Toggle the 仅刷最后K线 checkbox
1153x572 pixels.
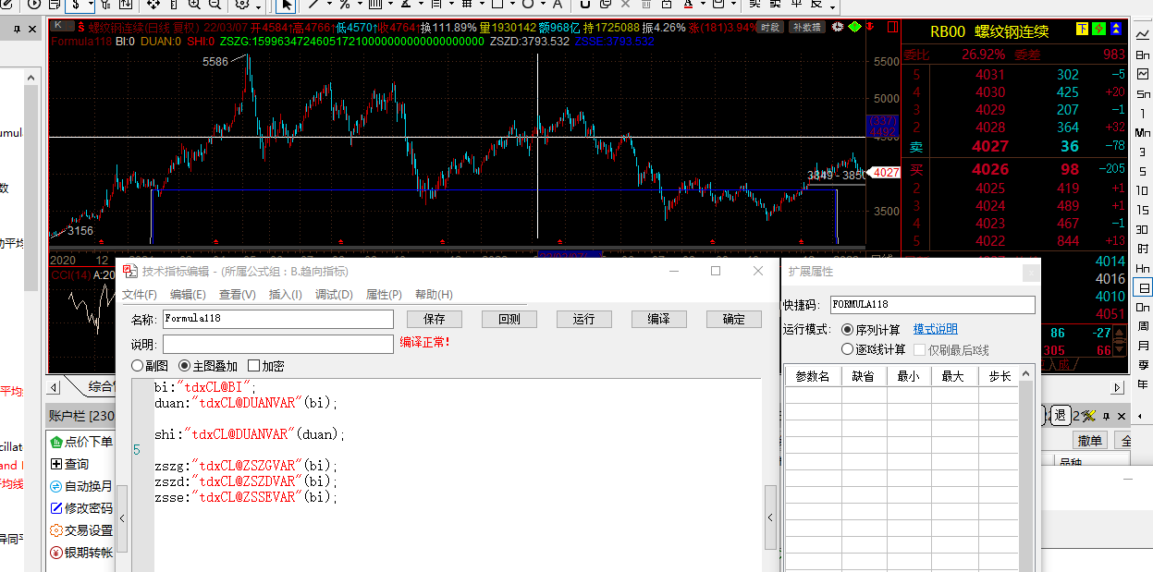click(x=951, y=350)
